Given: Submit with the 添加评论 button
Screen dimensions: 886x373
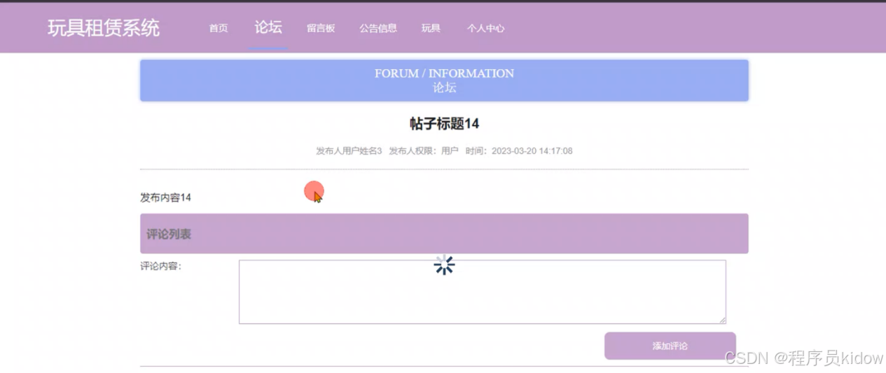Looking at the screenshot, I should (670, 346).
